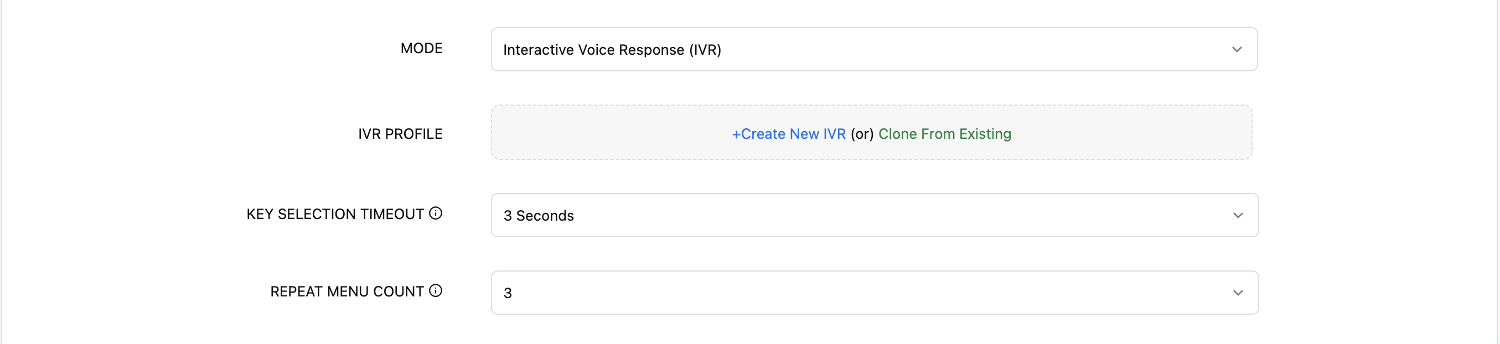
Task: Open the Key Selection Timeout chevron arrow
Action: pyautogui.click(x=1238, y=215)
